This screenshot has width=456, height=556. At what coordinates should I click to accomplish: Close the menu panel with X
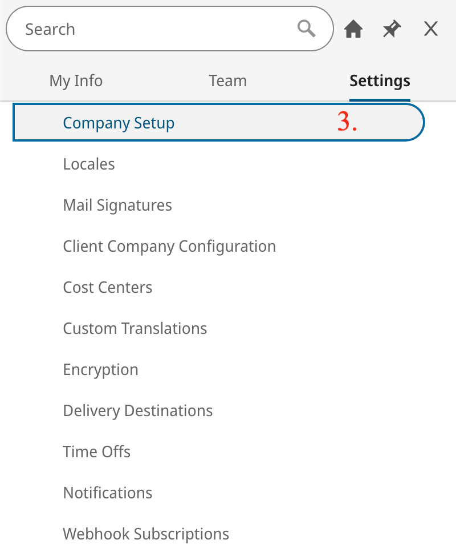click(431, 29)
